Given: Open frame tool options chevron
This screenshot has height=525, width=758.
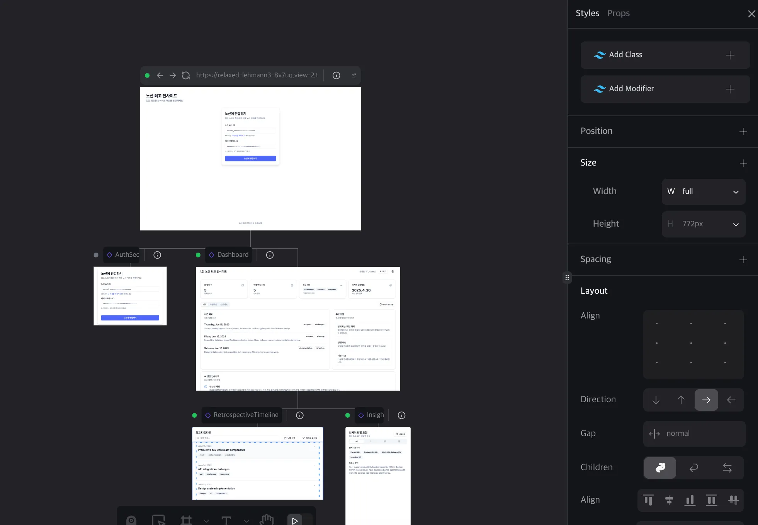Looking at the screenshot, I should (x=206, y=521).
